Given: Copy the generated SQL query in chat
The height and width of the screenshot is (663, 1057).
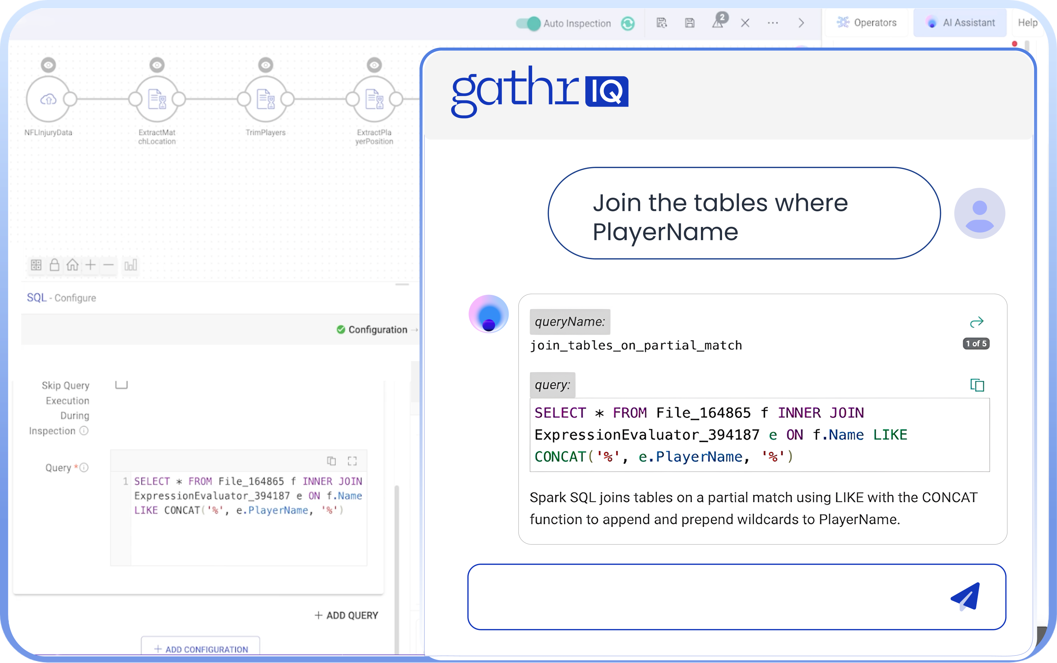Looking at the screenshot, I should point(977,385).
